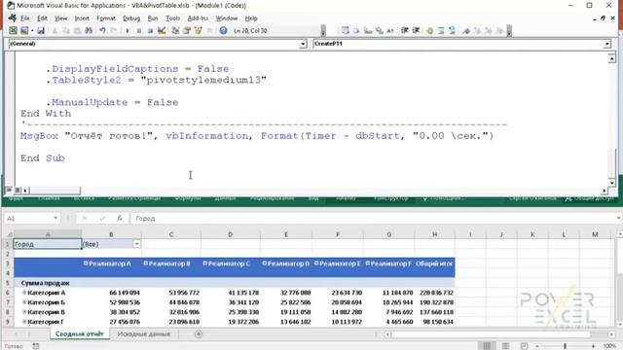Viewport: 623px width, 350px height.
Task: Open the Window menu
Action: pos(227,18)
